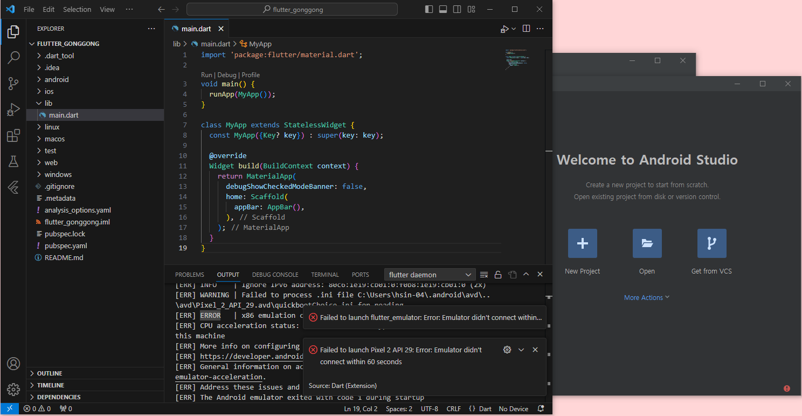
Task: Open the File menu
Action: click(x=29, y=9)
